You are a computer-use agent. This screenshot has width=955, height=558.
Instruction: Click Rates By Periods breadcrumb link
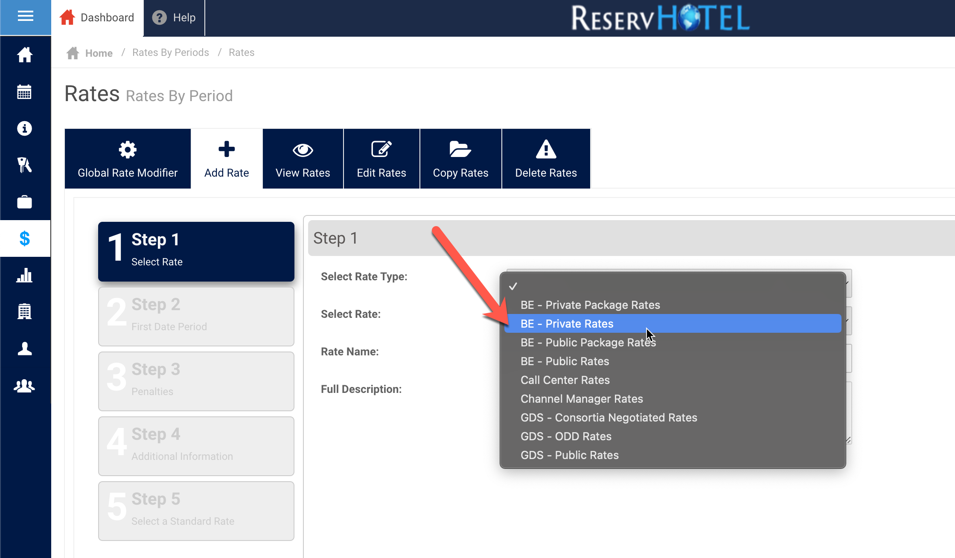coord(170,52)
